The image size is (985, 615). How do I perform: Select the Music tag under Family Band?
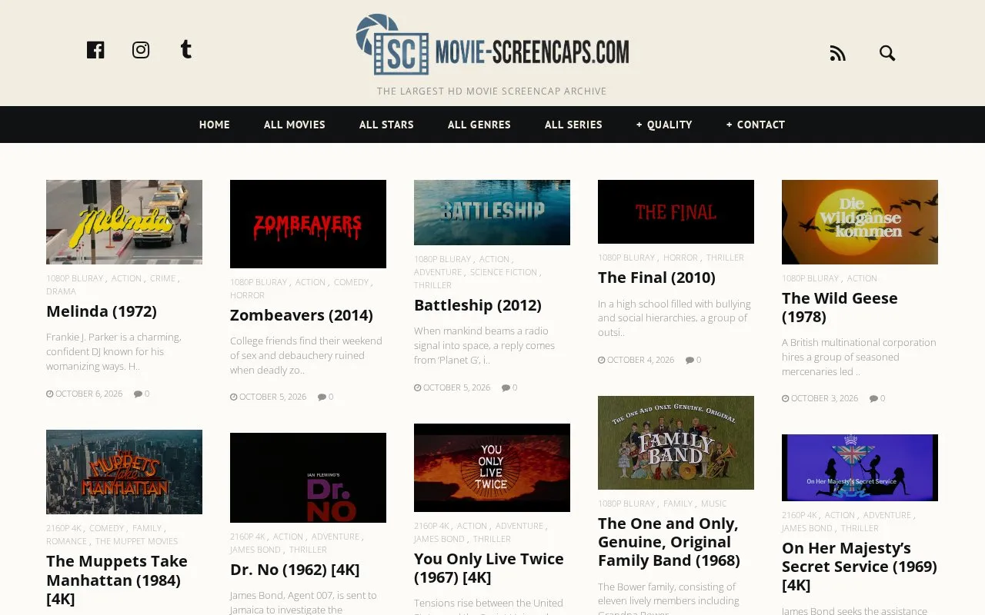[x=713, y=504]
